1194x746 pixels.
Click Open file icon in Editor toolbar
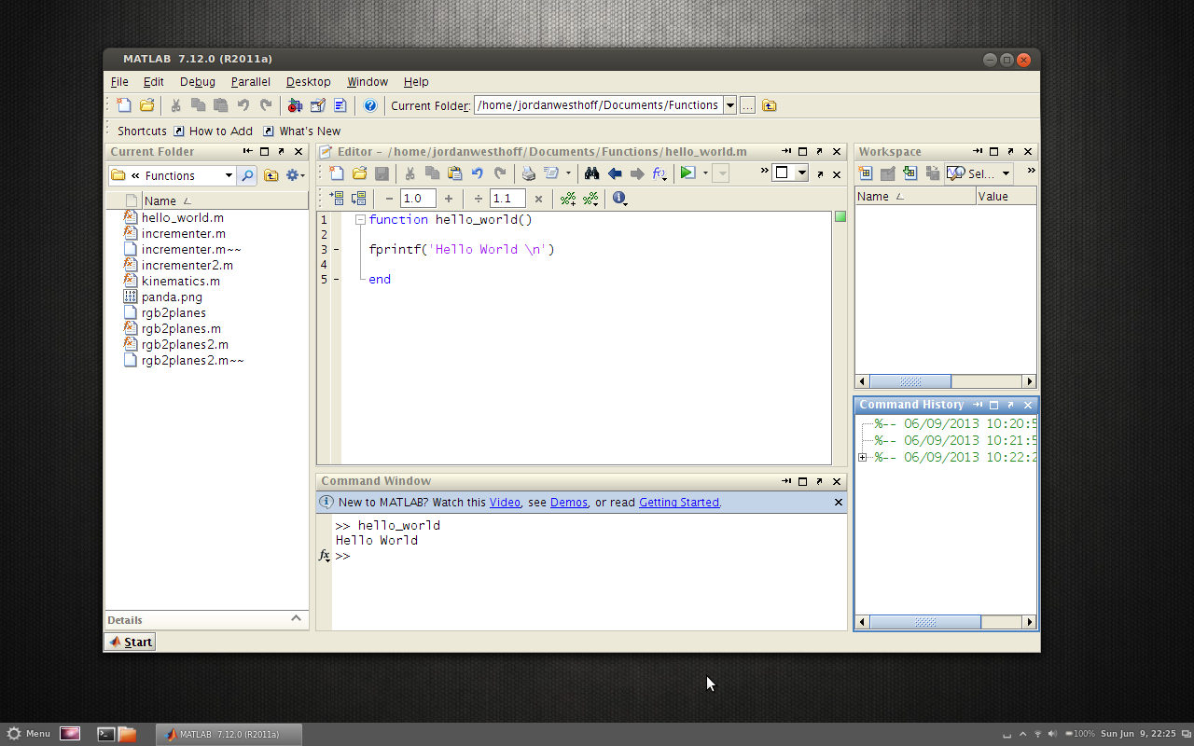click(x=359, y=173)
